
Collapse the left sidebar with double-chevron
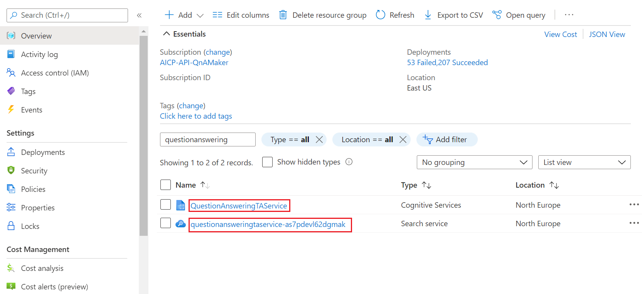(139, 15)
